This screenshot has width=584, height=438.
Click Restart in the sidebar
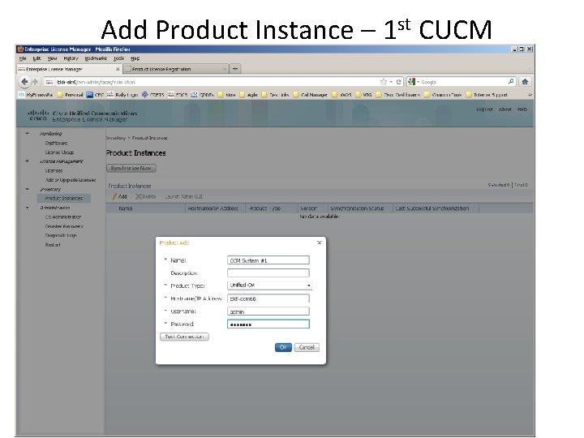pyautogui.click(x=53, y=245)
